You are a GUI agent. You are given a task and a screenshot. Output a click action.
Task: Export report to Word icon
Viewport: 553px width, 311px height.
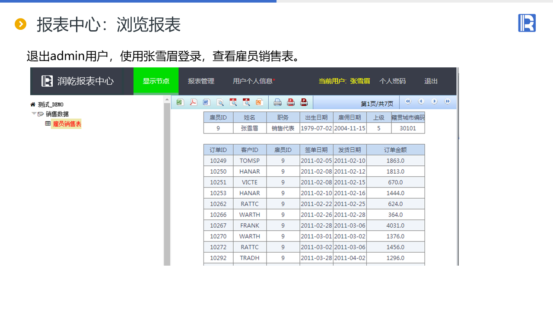tap(207, 102)
